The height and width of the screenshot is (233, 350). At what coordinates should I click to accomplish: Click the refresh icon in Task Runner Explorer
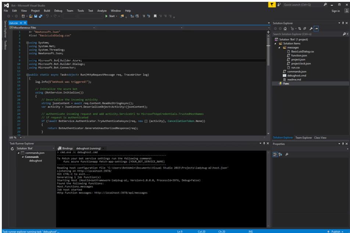(x=12, y=149)
